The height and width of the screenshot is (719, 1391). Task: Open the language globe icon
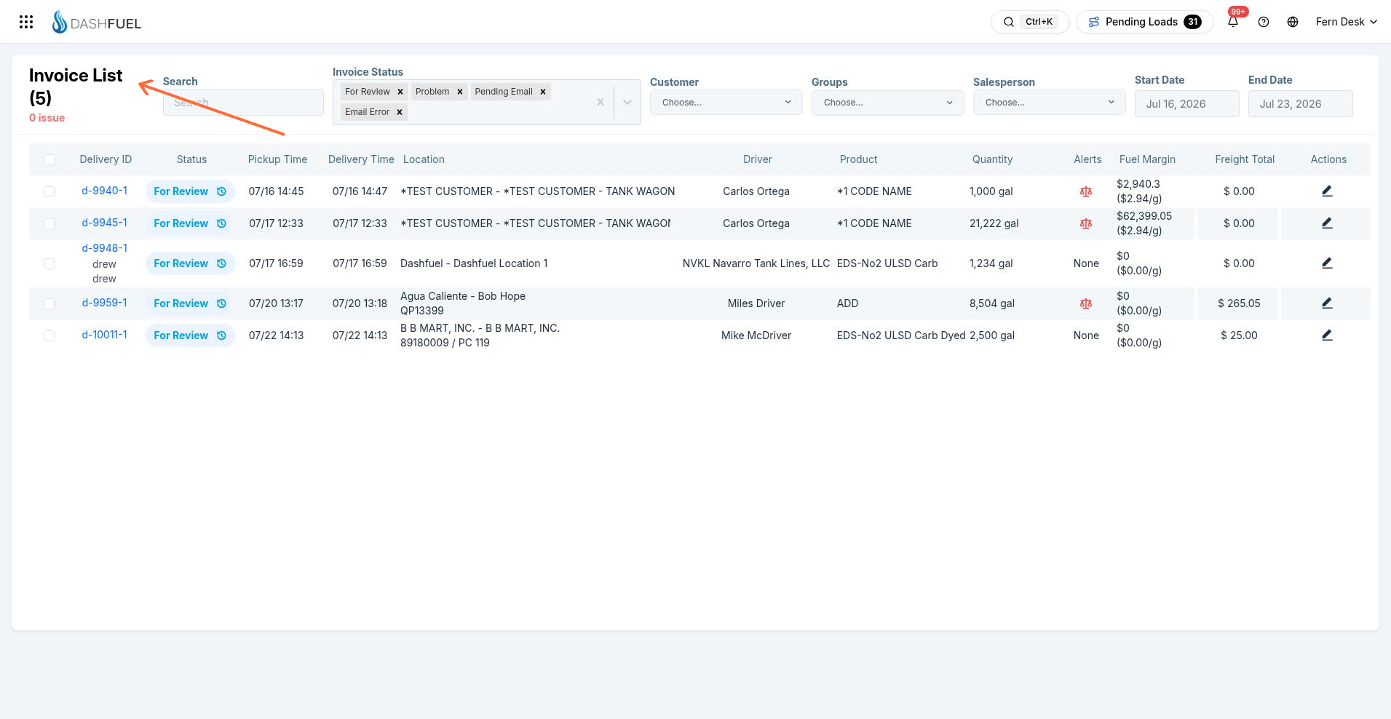[1293, 22]
